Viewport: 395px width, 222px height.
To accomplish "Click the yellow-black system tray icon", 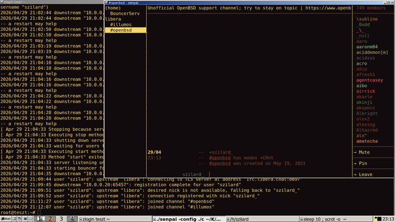I will tap(378, 219).
